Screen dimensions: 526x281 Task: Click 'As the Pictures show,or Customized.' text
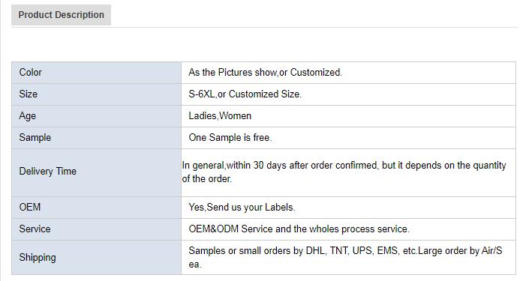click(265, 73)
